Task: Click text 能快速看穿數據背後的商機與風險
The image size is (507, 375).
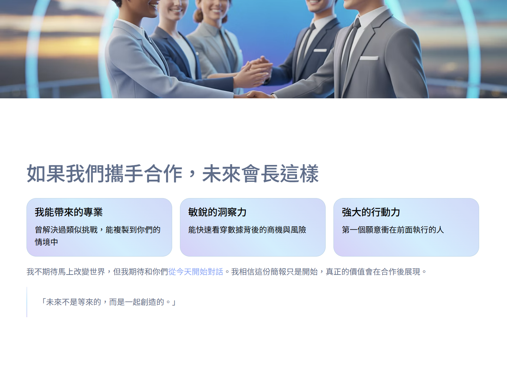Action: (x=247, y=230)
